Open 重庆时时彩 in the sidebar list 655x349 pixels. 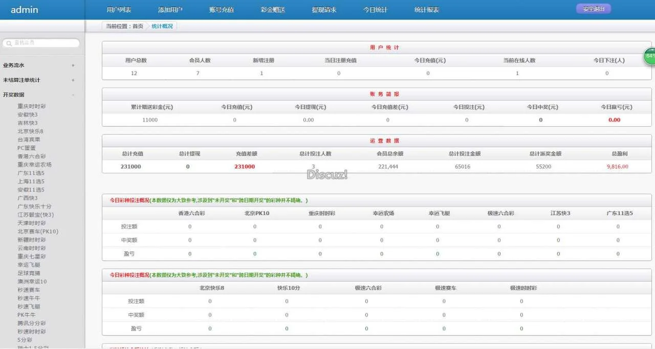coord(31,106)
